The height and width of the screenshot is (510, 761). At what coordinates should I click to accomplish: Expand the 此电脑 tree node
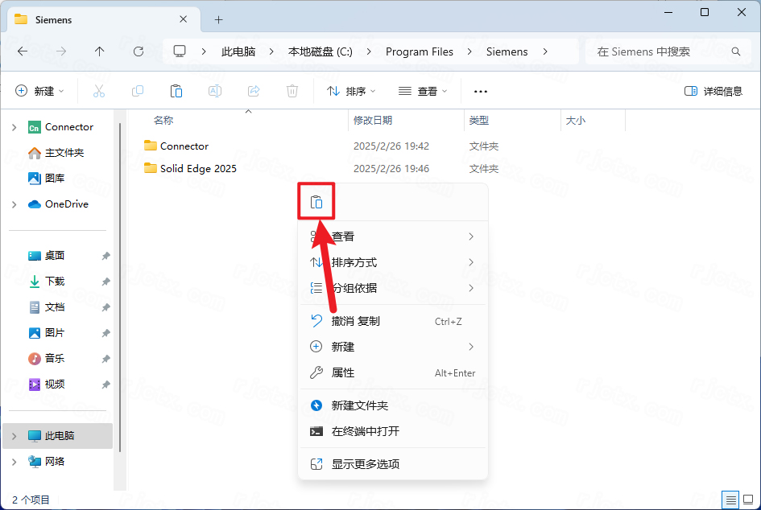tap(14, 436)
